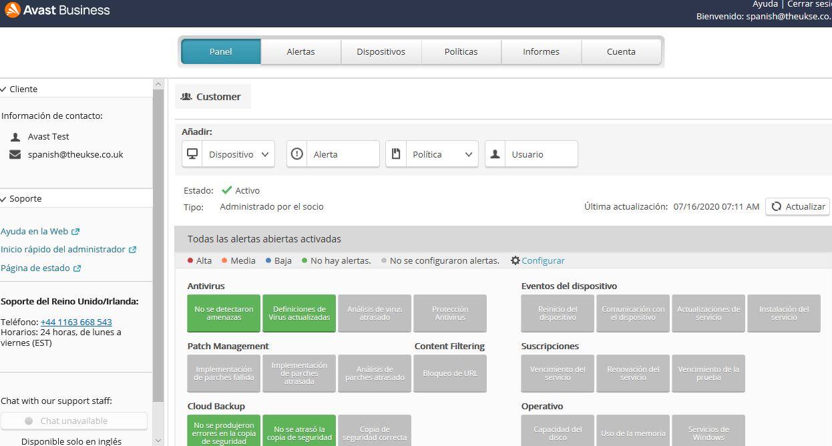Click the Chat unavailable button
Image resolution: width=832 pixels, height=446 pixels.
pos(74,421)
